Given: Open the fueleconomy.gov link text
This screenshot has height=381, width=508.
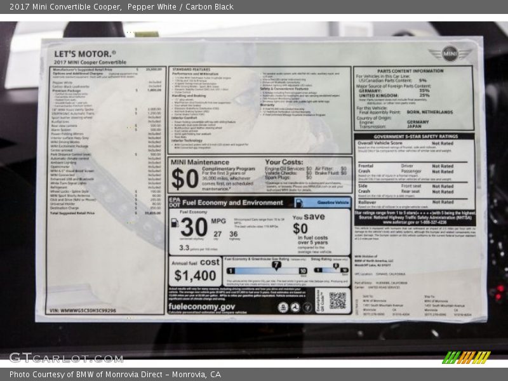Looking at the screenshot, I should point(201,307).
